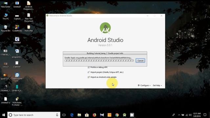Open Visual Studio from the taskbar
Viewport: 210px width, 118px height.
point(102,115)
